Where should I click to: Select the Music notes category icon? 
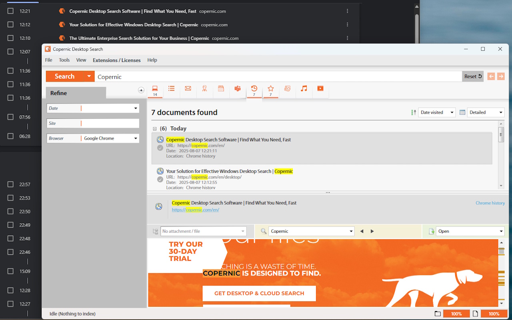point(304,89)
